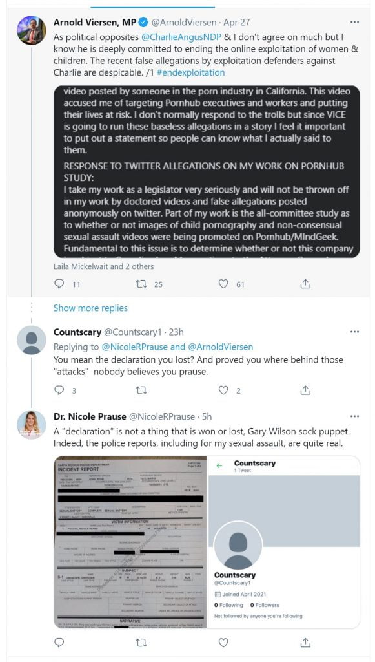Open more options menu on Arnold Viersen's tweet
This screenshot has width=375, height=662.
[355, 22]
